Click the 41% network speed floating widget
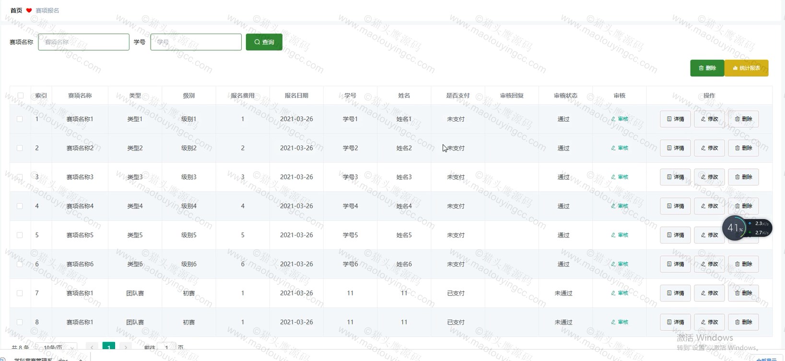 (x=747, y=228)
